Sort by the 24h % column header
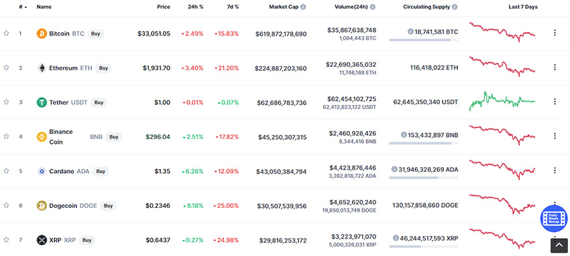The height and width of the screenshot is (256, 570). pos(196,7)
